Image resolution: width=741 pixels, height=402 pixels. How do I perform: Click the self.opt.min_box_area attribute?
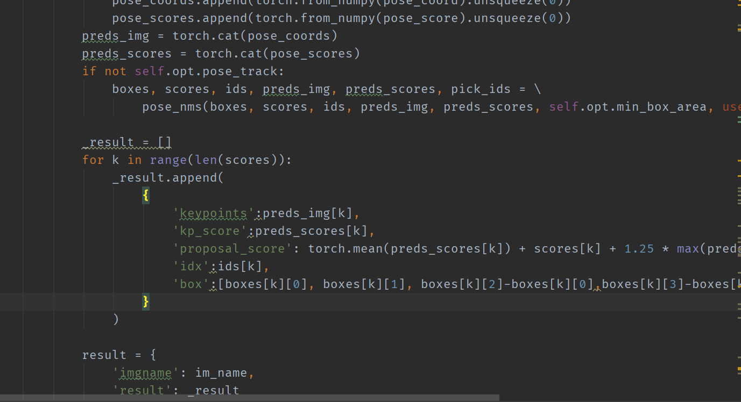point(630,106)
